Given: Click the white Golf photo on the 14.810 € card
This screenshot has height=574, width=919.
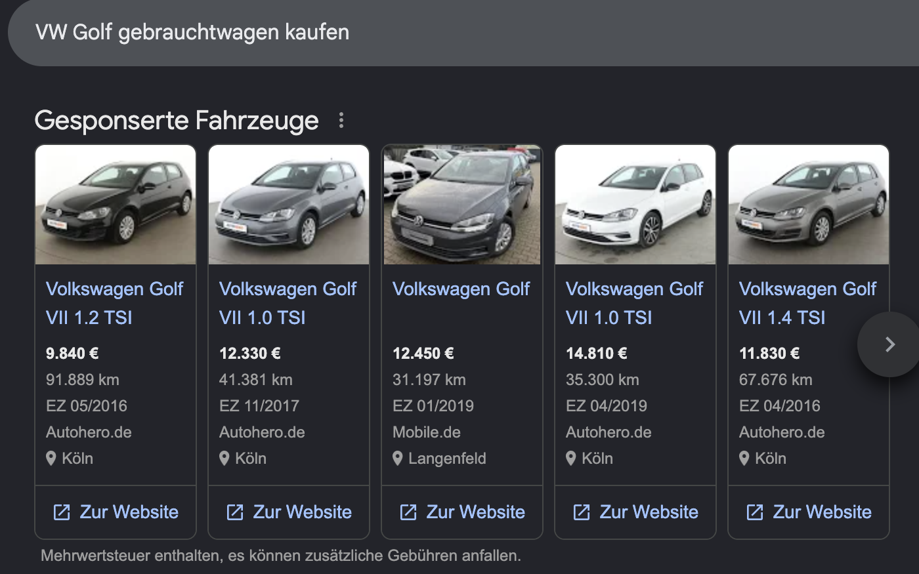Looking at the screenshot, I should pos(635,205).
